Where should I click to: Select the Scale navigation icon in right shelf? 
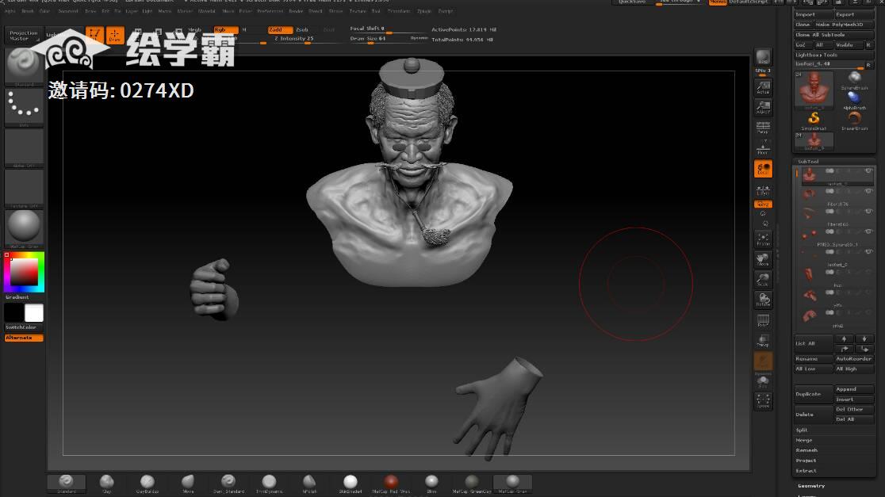click(763, 279)
